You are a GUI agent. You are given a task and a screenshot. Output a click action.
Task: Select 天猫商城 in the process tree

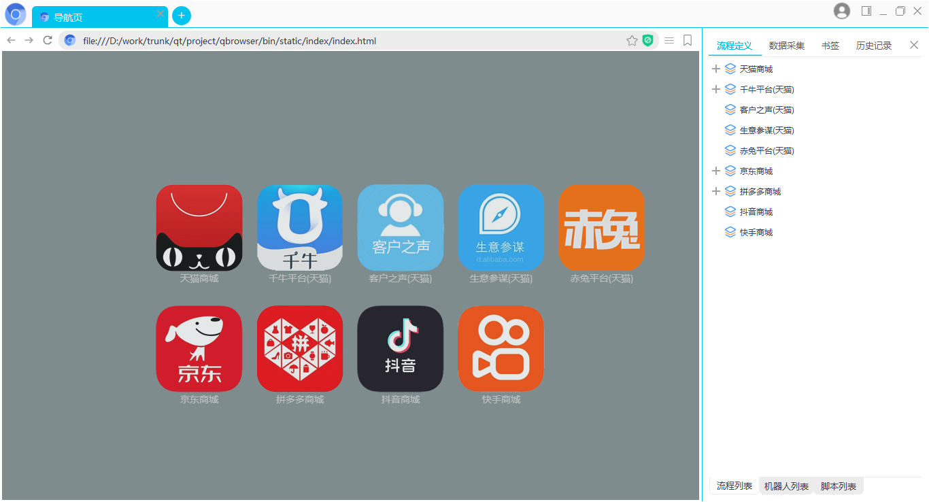(756, 69)
